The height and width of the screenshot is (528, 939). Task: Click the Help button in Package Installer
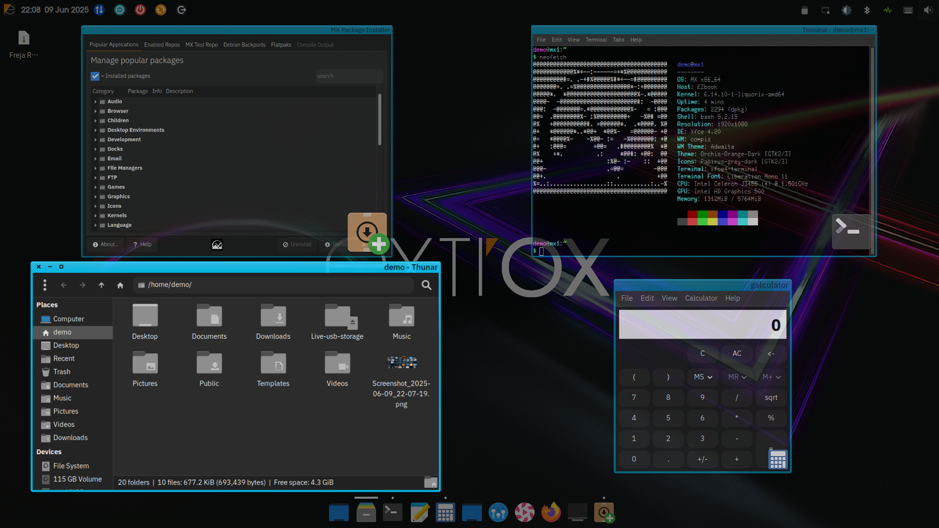click(142, 244)
